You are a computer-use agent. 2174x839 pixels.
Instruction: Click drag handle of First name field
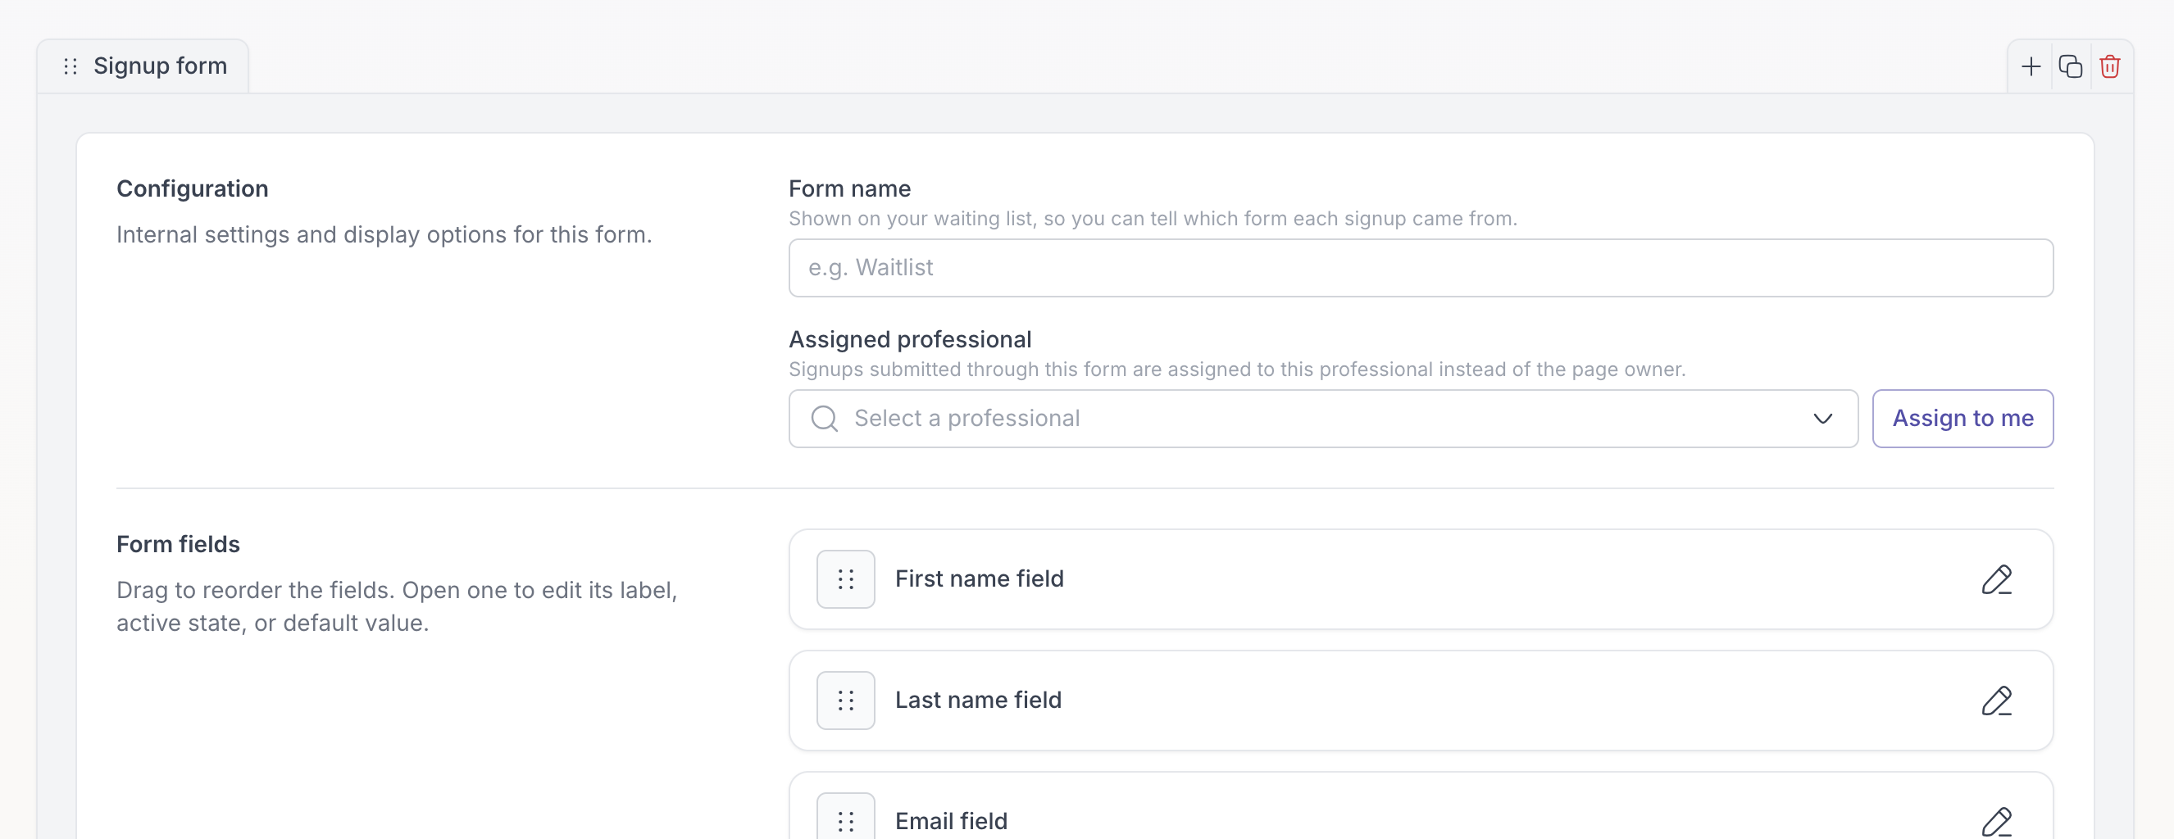(x=846, y=579)
